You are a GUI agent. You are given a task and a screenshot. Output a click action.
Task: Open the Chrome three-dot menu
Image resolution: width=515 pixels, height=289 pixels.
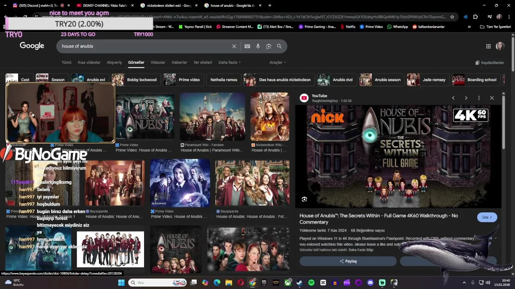tap(509, 17)
